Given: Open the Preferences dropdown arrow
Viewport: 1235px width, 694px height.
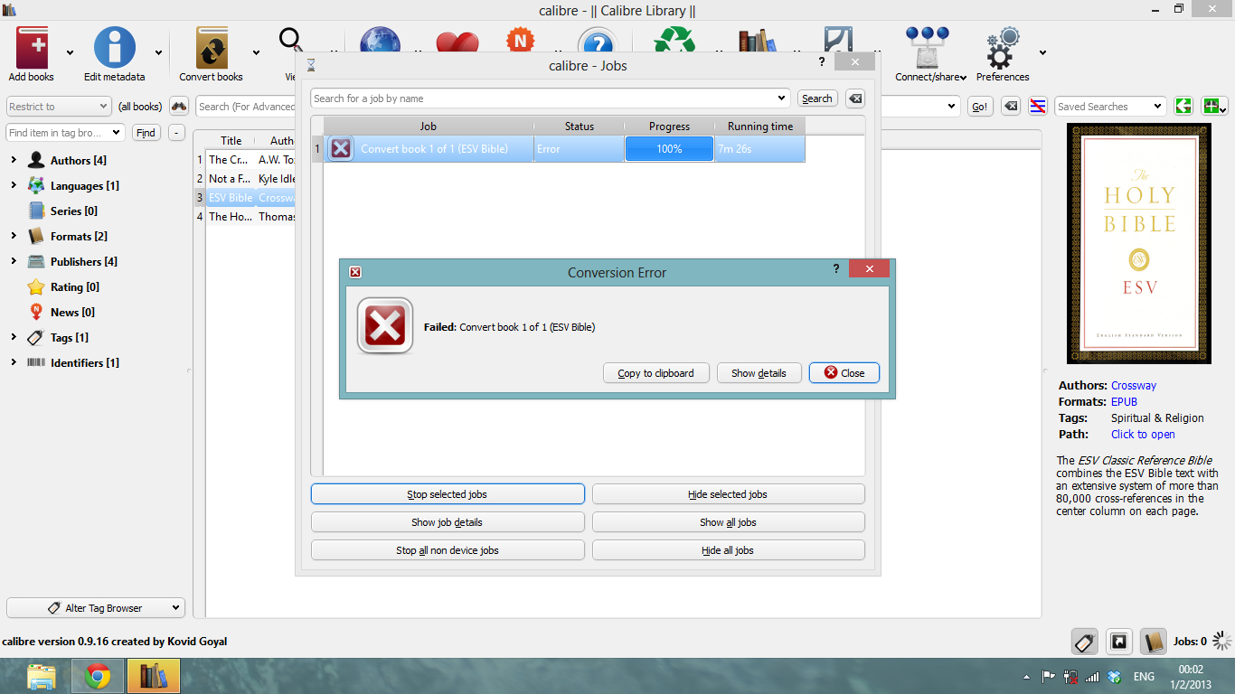Looking at the screenshot, I should tap(1042, 52).
